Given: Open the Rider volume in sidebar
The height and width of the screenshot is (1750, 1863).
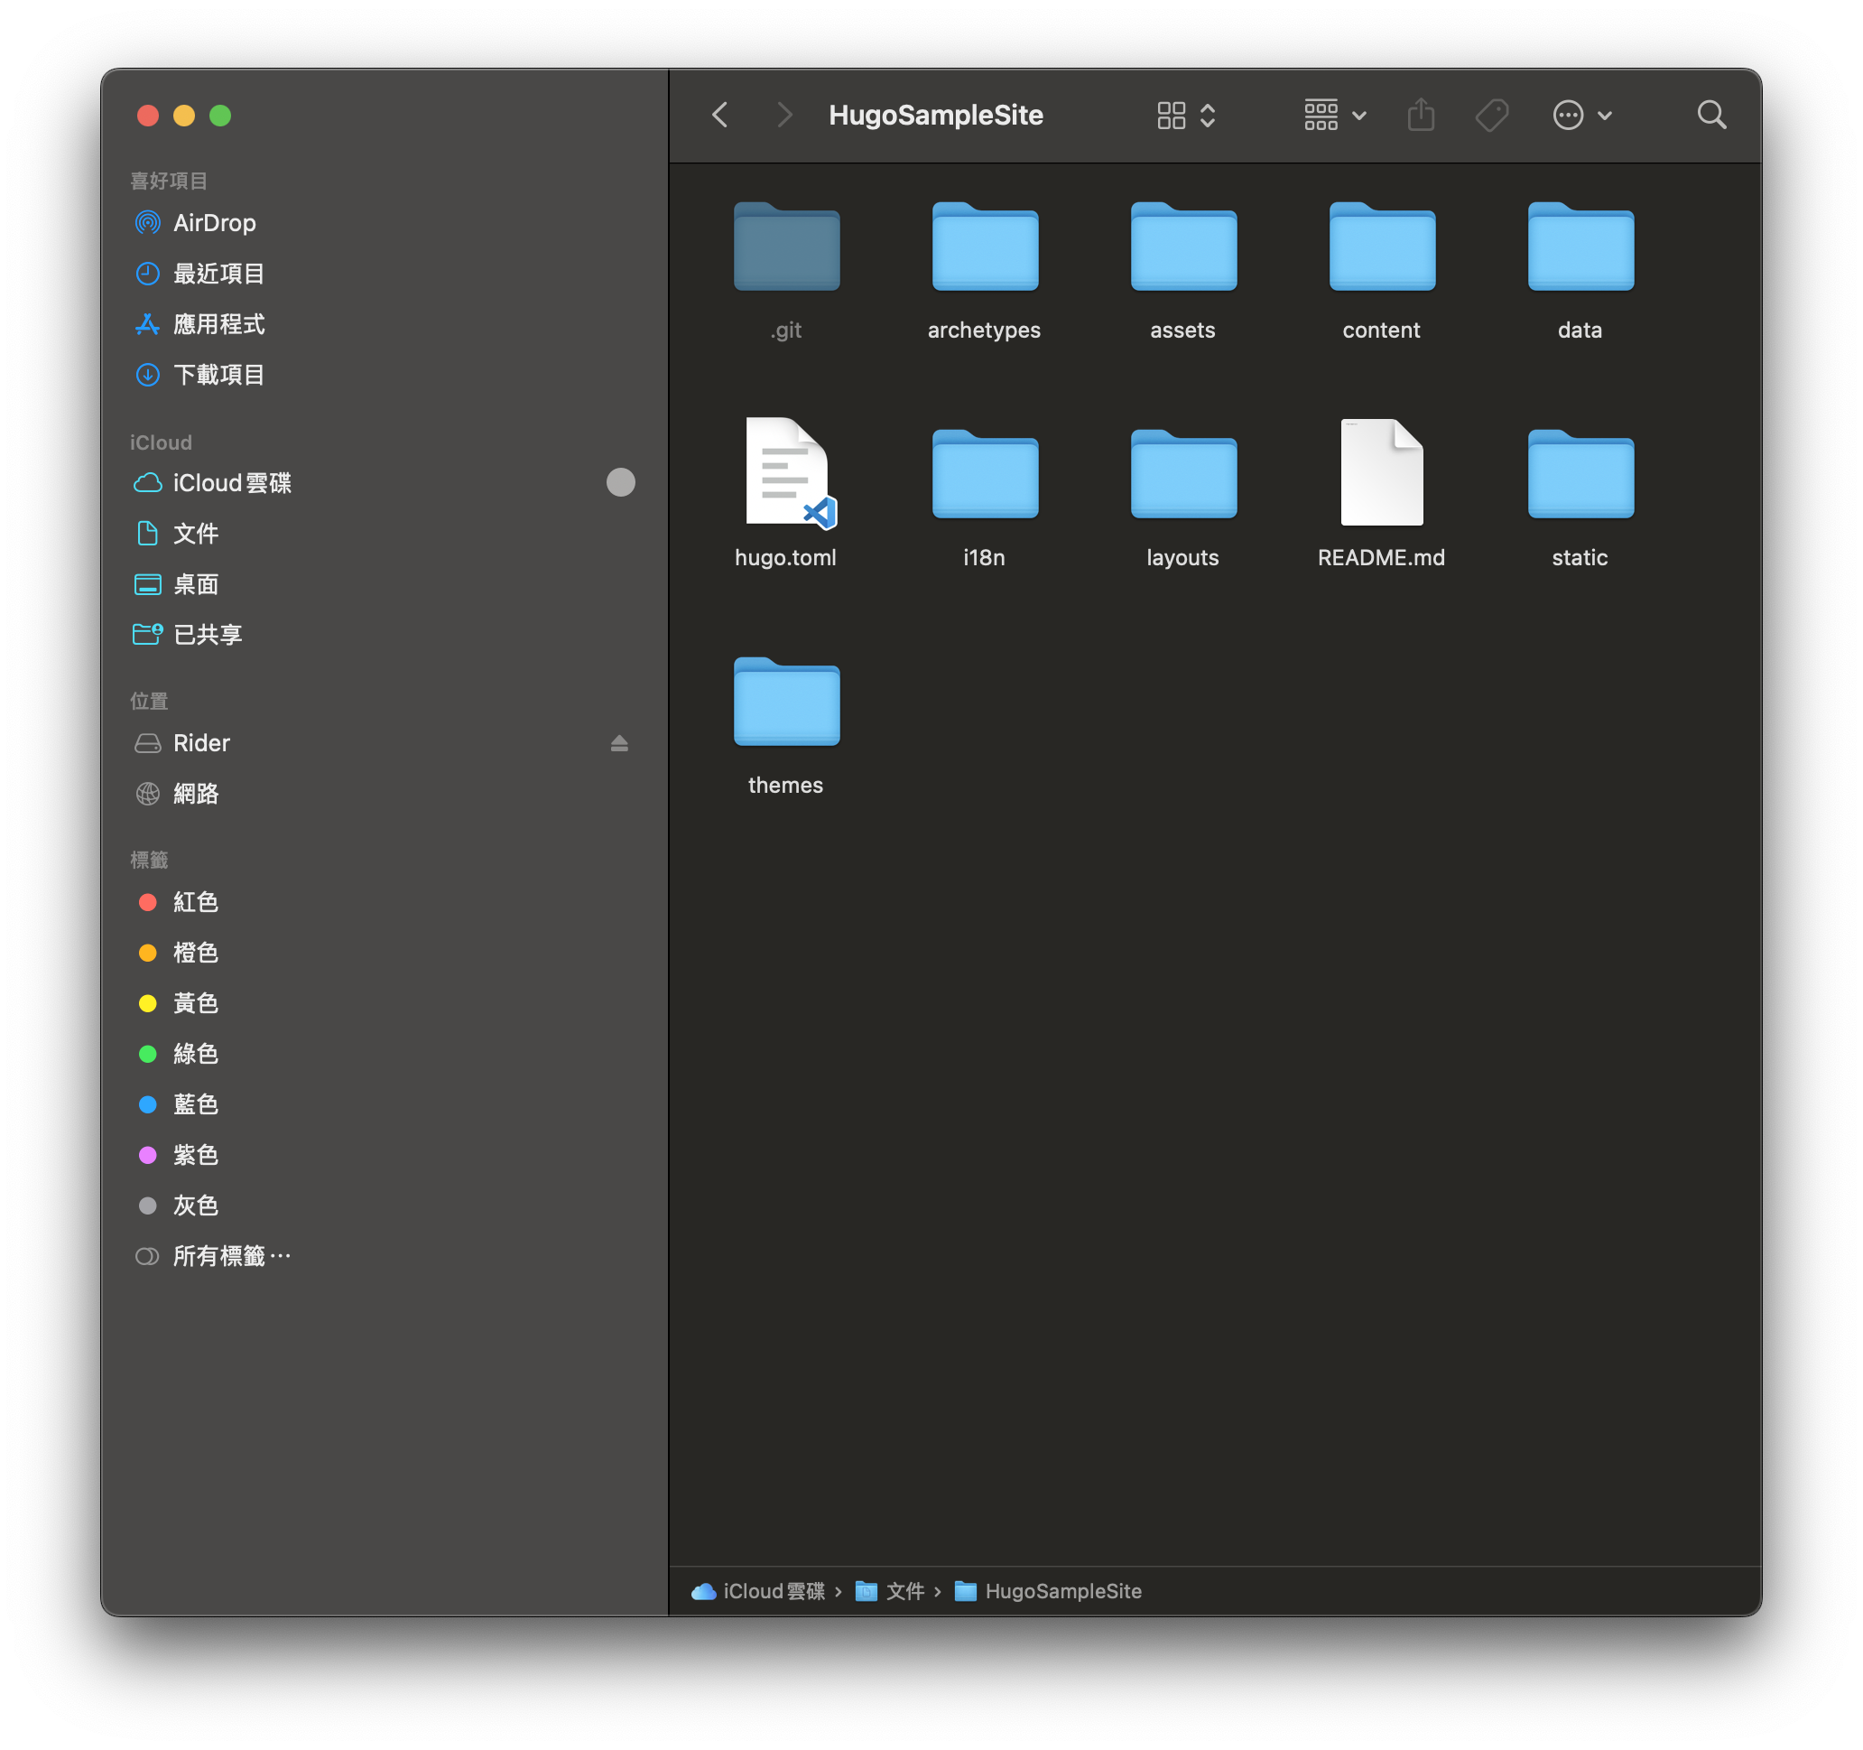Looking at the screenshot, I should click(x=385, y=743).
